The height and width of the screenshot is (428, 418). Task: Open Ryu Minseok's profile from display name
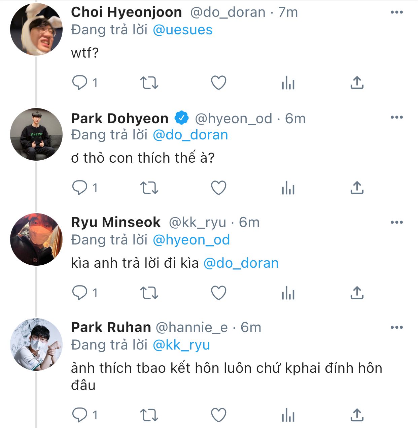[x=116, y=222]
